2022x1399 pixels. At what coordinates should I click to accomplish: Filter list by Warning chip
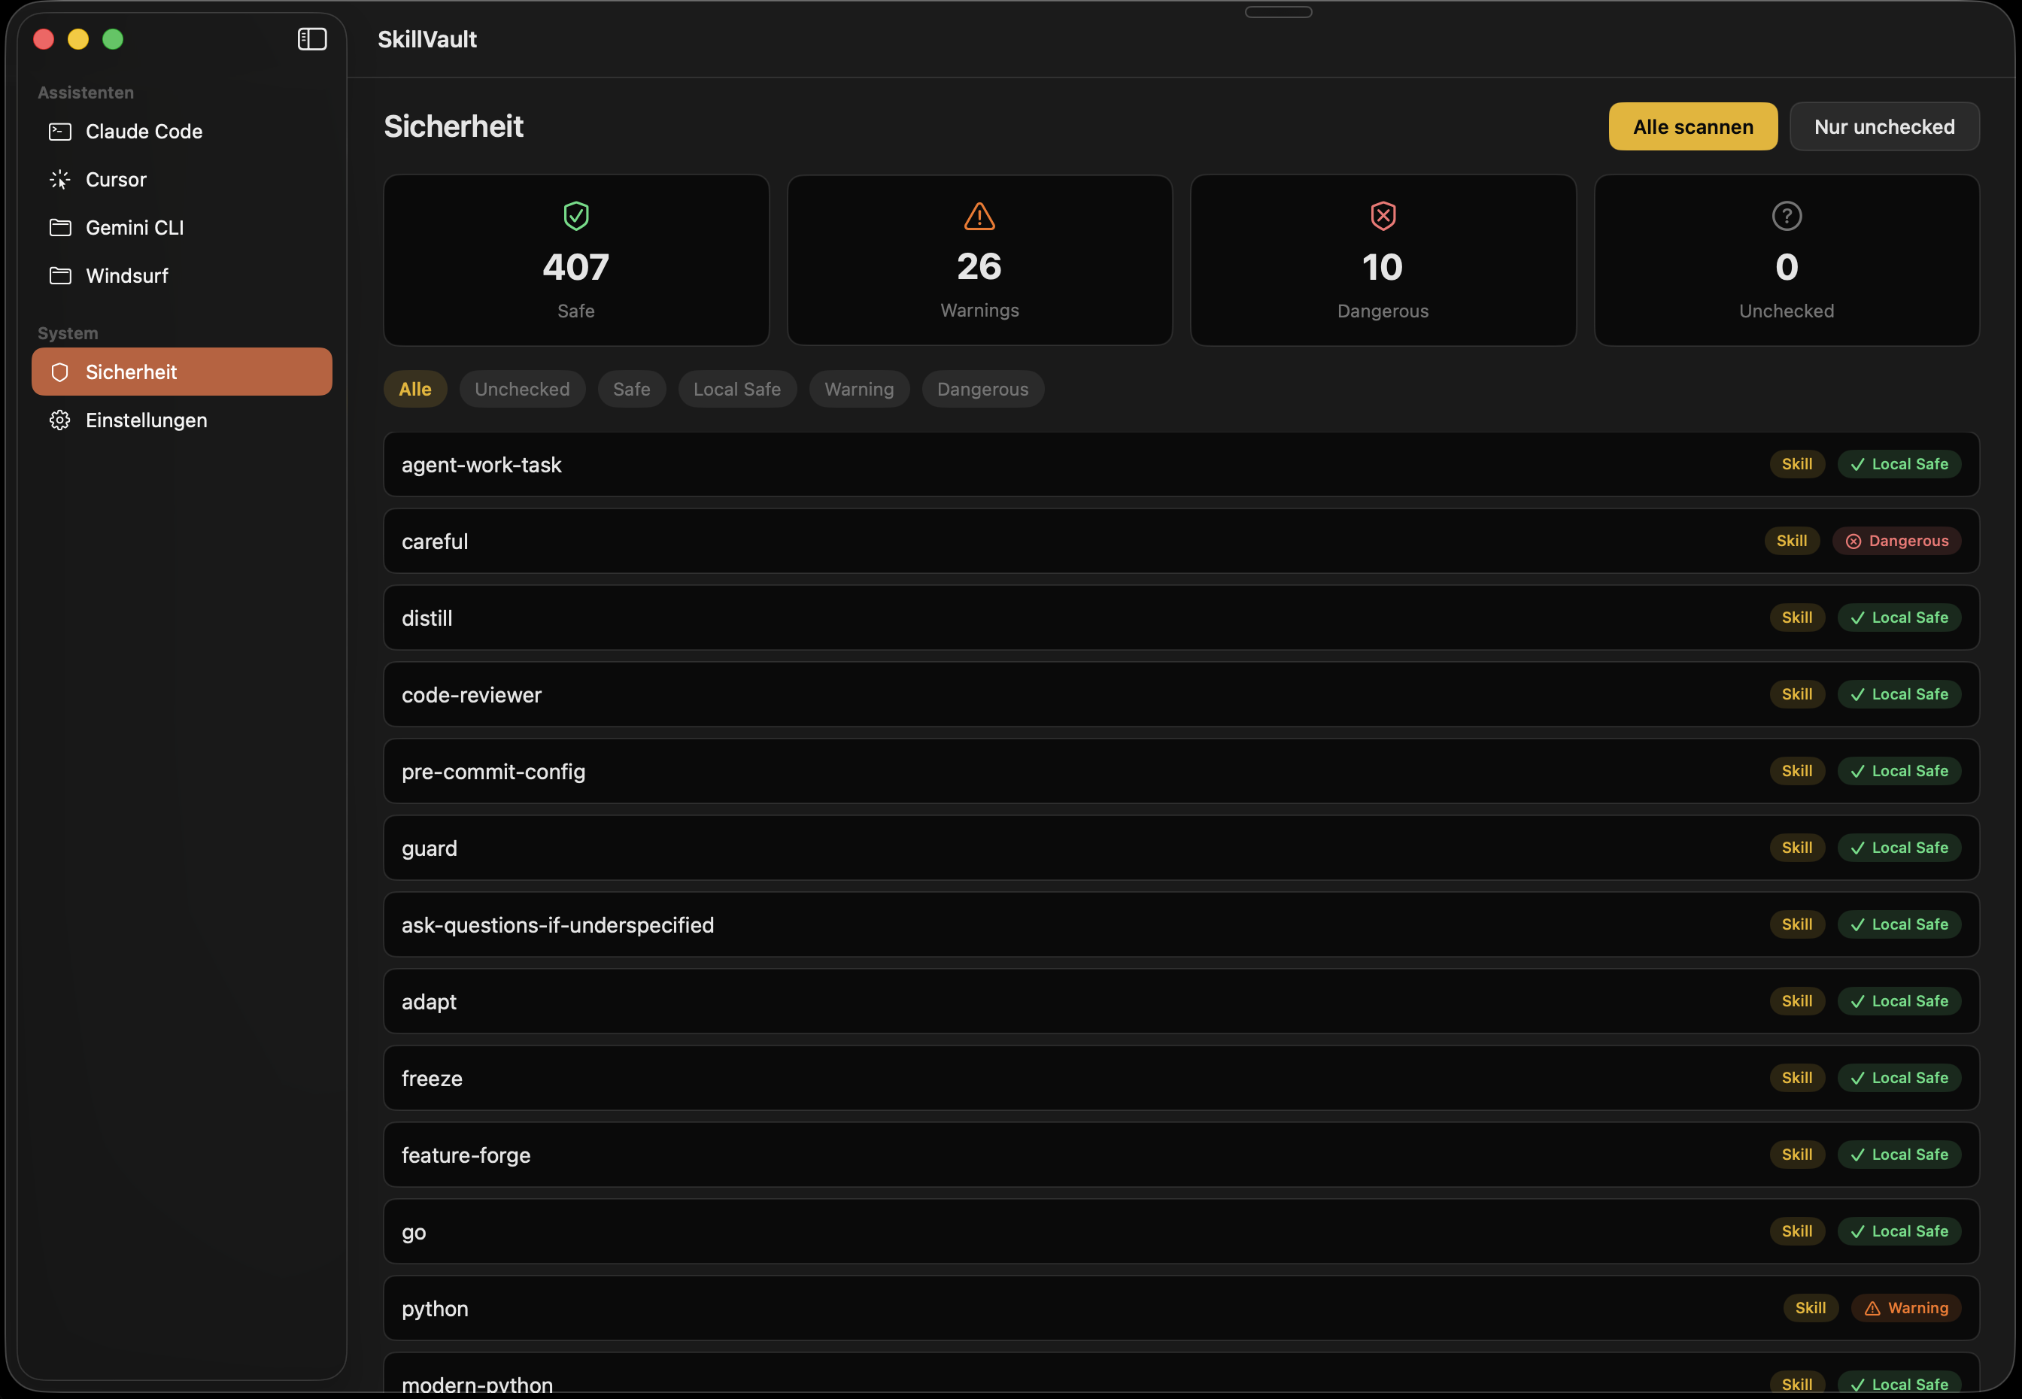tap(858, 389)
